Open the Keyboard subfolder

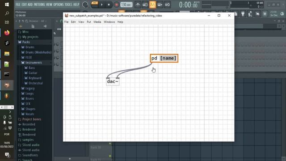tap(35, 78)
